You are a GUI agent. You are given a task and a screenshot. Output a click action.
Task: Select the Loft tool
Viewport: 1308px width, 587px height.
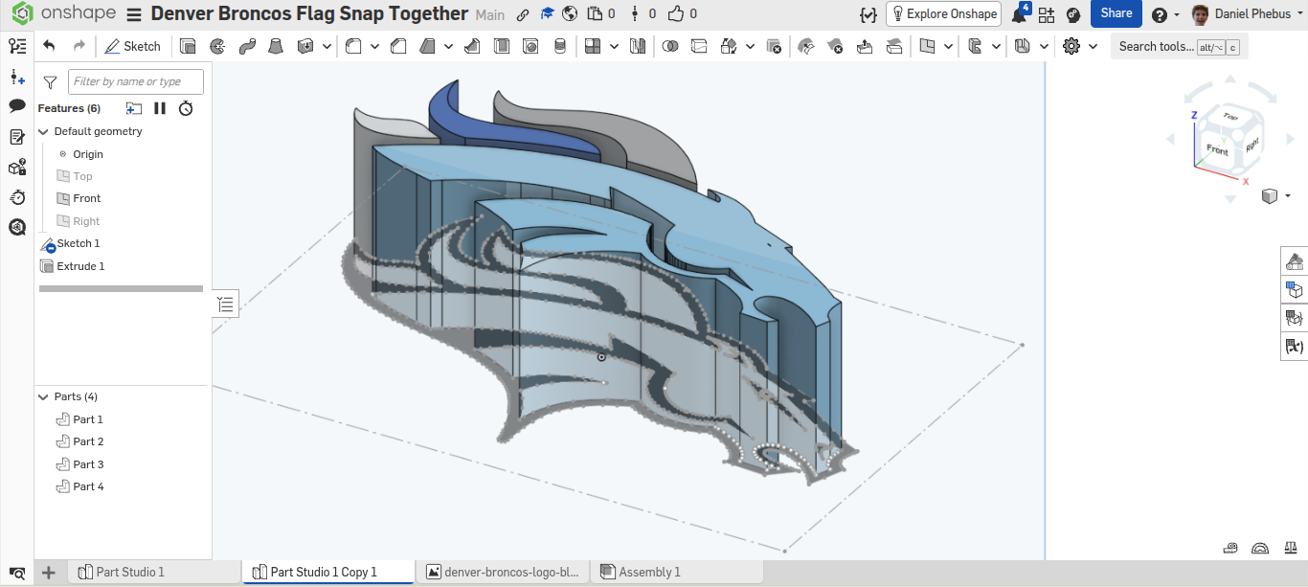276,46
